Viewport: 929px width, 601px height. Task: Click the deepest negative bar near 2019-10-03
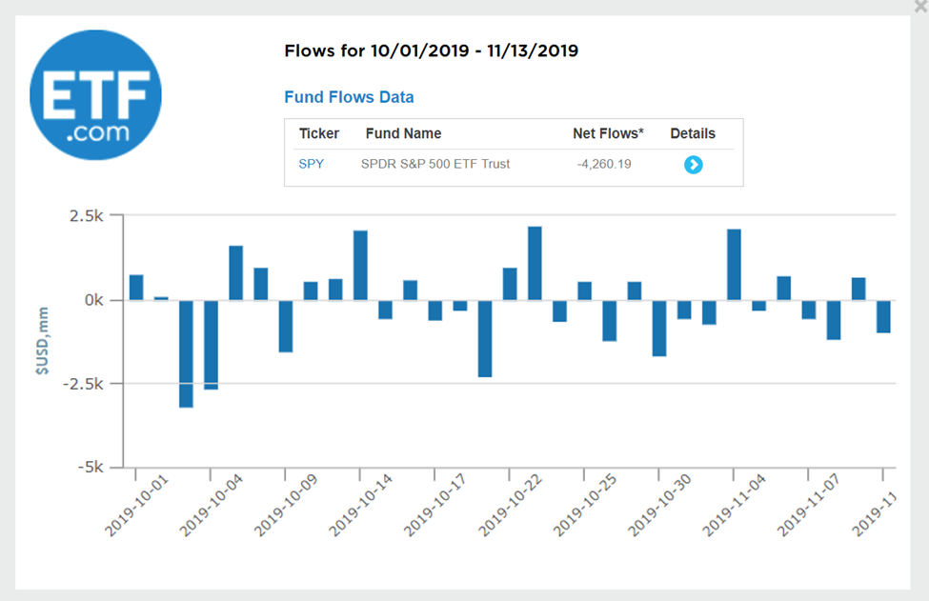point(186,353)
